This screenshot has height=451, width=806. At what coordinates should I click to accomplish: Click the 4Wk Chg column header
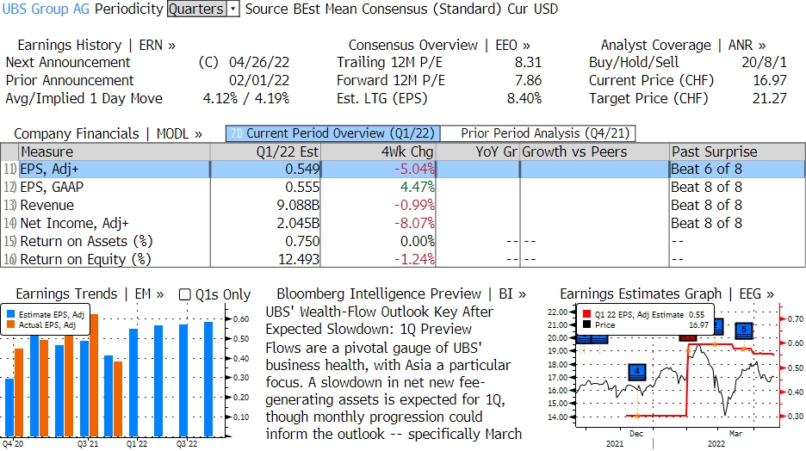378,151
